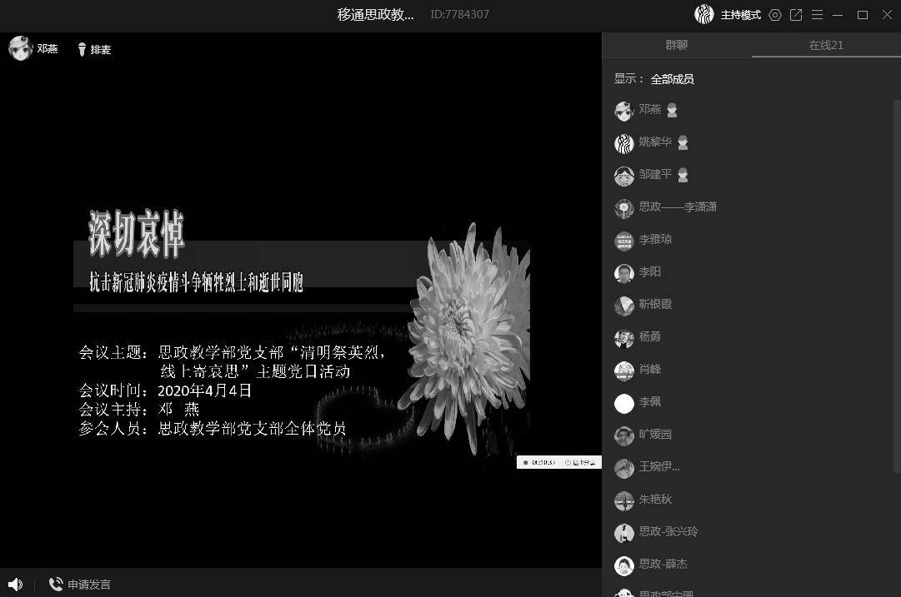Select member 思政——李潇潇
The height and width of the screenshot is (597, 901).
[678, 206]
